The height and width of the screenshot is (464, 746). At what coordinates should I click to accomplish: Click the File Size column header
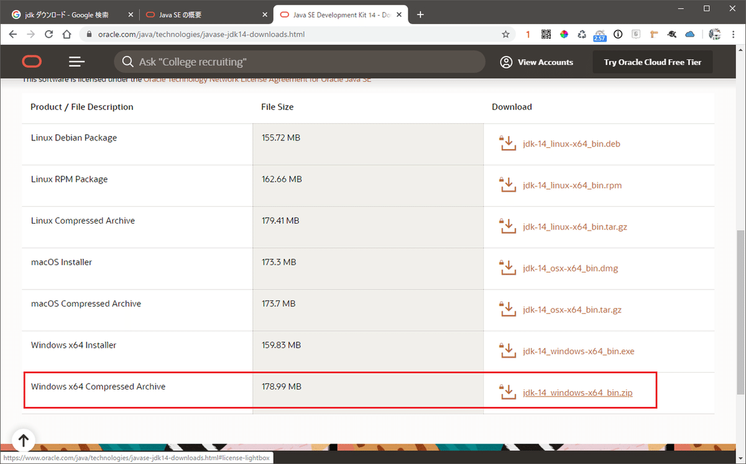(x=277, y=107)
